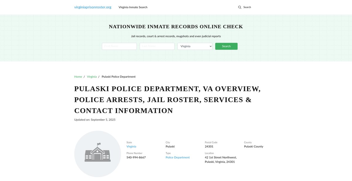Click the Pulaski County value
352x181 pixels.
pos(253,147)
